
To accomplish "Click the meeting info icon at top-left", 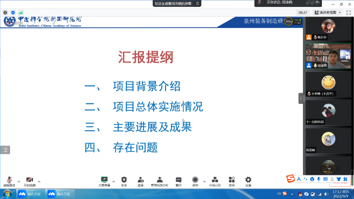I will [5, 13].
